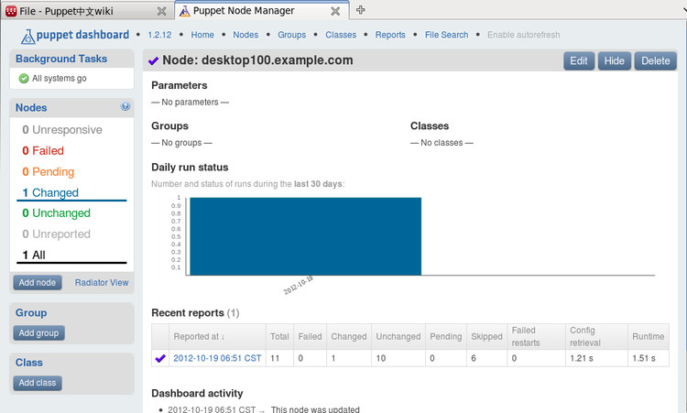Click green All systems go status icon

pos(24,79)
